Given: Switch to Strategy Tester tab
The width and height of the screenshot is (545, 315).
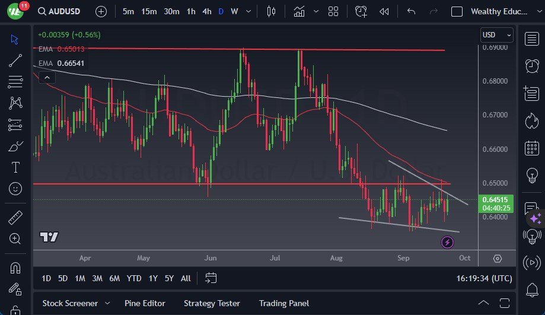Looking at the screenshot, I should click(x=212, y=303).
